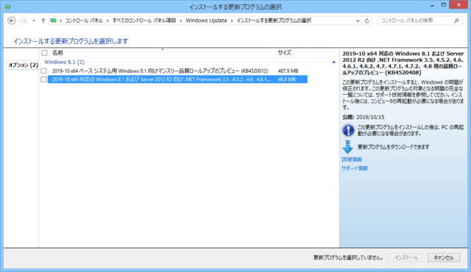Select the highlighted .NET Framework update row
Viewport: 471px width, 272px height.
pyautogui.click(x=177, y=79)
